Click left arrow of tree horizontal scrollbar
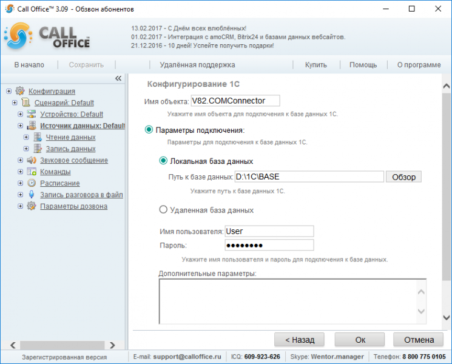The image size is (452, 364). 13,345
